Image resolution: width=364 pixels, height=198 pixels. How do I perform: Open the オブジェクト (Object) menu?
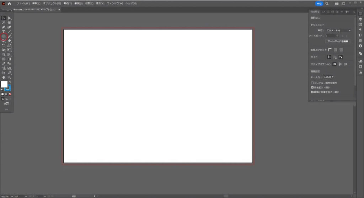click(x=52, y=4)
